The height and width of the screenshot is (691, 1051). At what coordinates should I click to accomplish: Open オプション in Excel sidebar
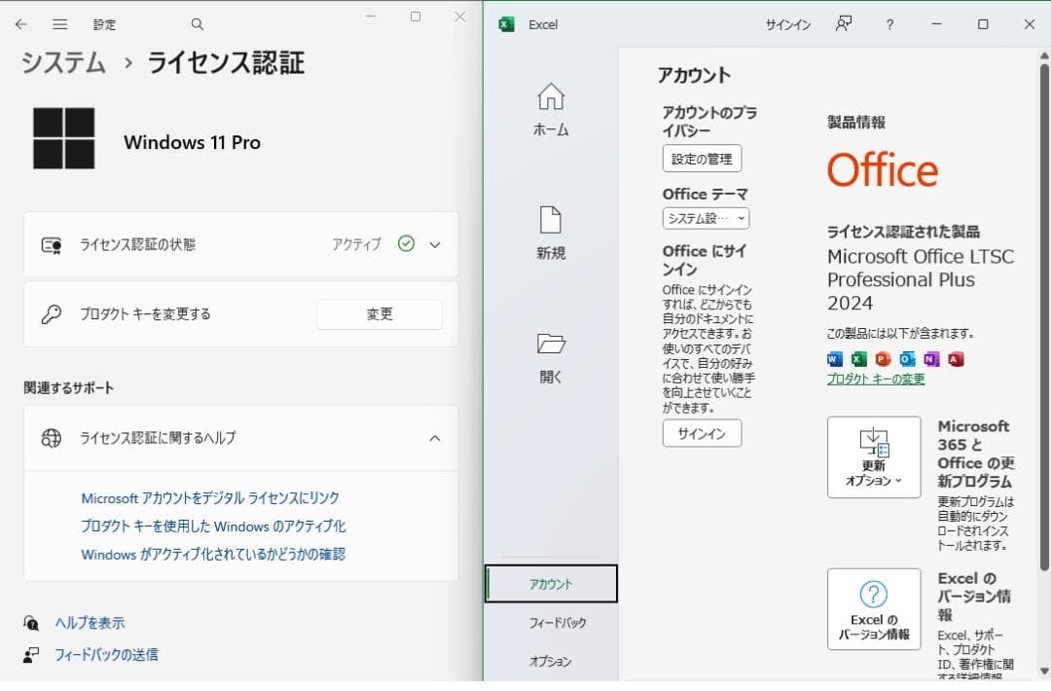click(x=551, y=662)
